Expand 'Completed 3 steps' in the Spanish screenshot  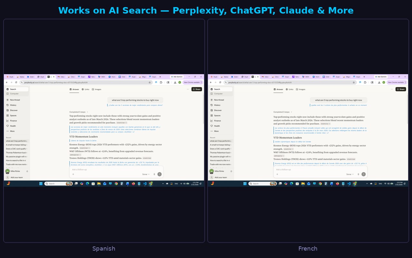coord(79,112)
